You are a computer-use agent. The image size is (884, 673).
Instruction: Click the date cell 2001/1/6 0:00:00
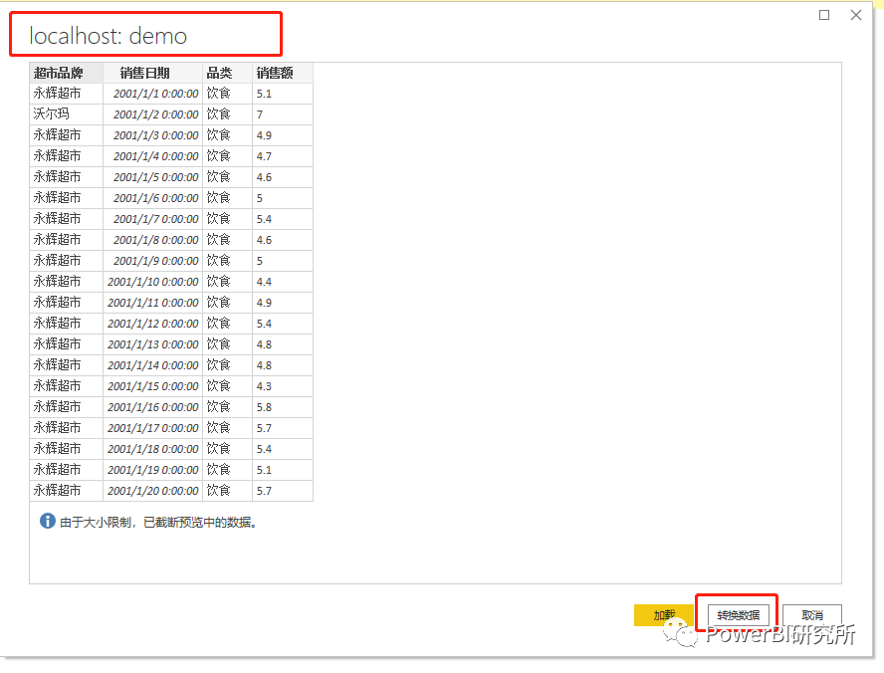152,198
